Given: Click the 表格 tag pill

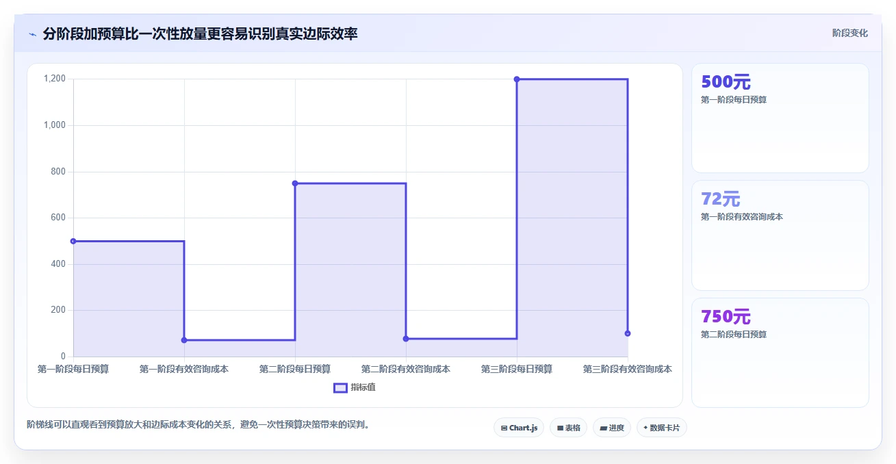Looking at the screenshot, I should coord(568,428).
